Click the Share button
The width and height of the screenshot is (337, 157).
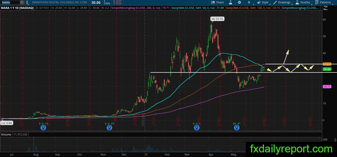click(217, 2)
